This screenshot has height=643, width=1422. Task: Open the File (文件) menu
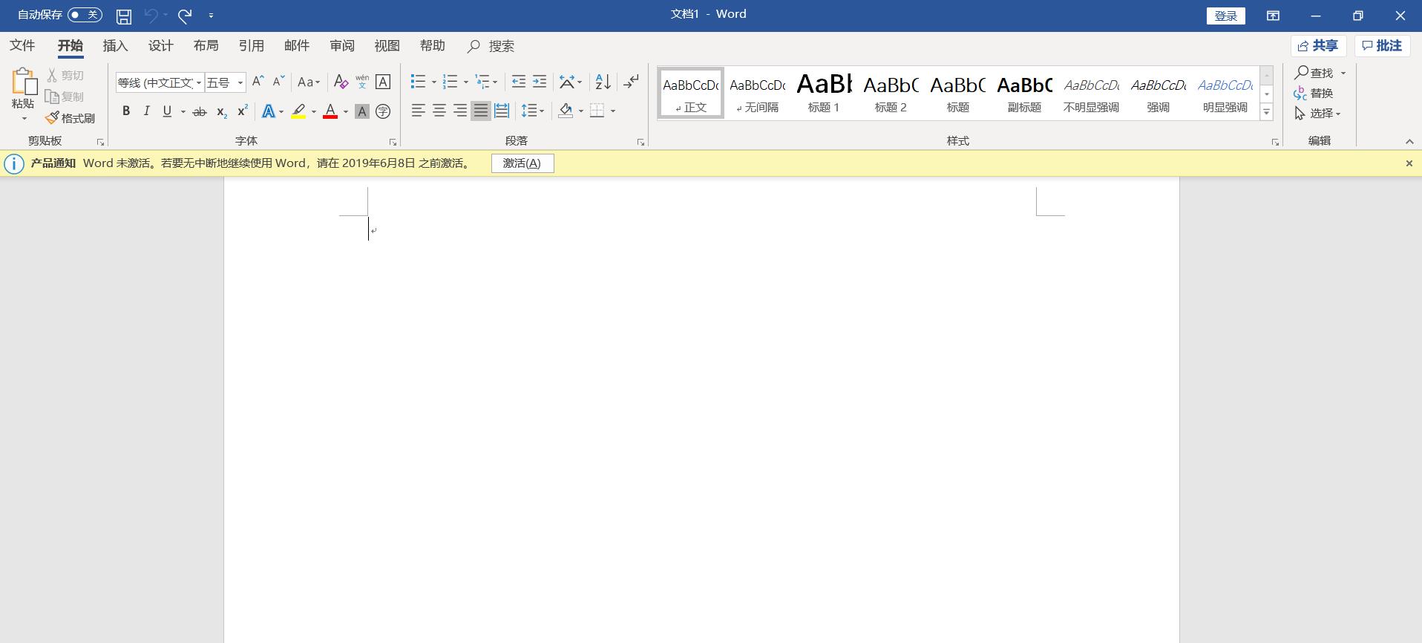[22, 46]
